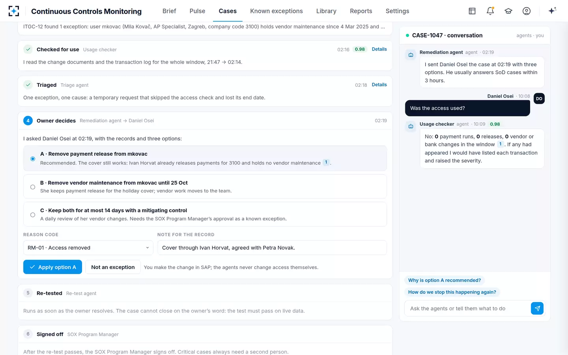This screenshot has width=568, height=355.
Task: Click Daniel Osei's "Was the access used?" message
Action: (467, 108)
